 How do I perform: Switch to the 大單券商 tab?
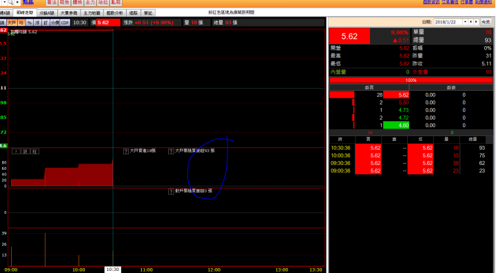[x=69, y=13]
